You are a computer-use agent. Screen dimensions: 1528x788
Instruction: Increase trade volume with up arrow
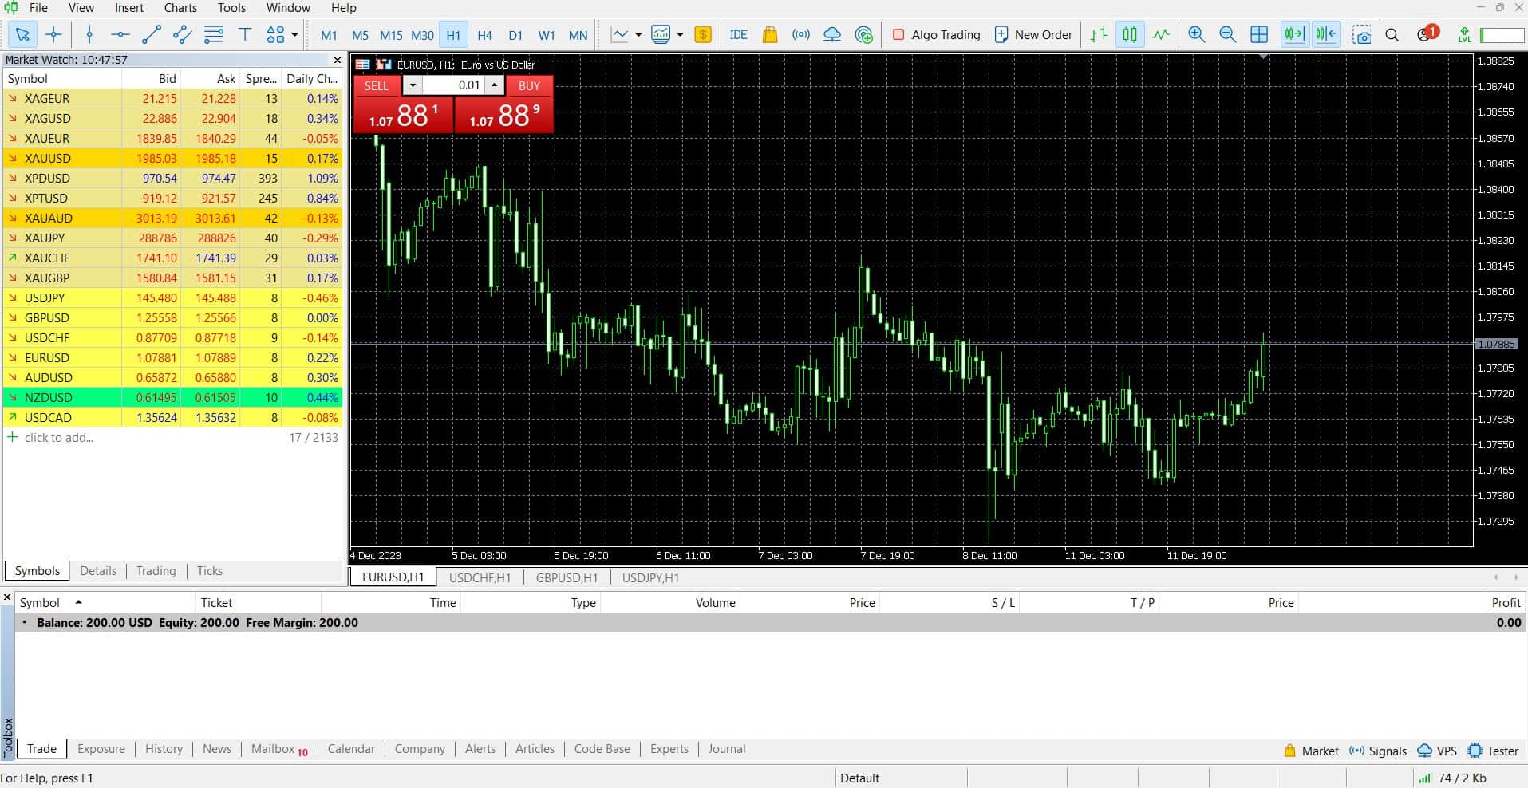coord(495,85)
